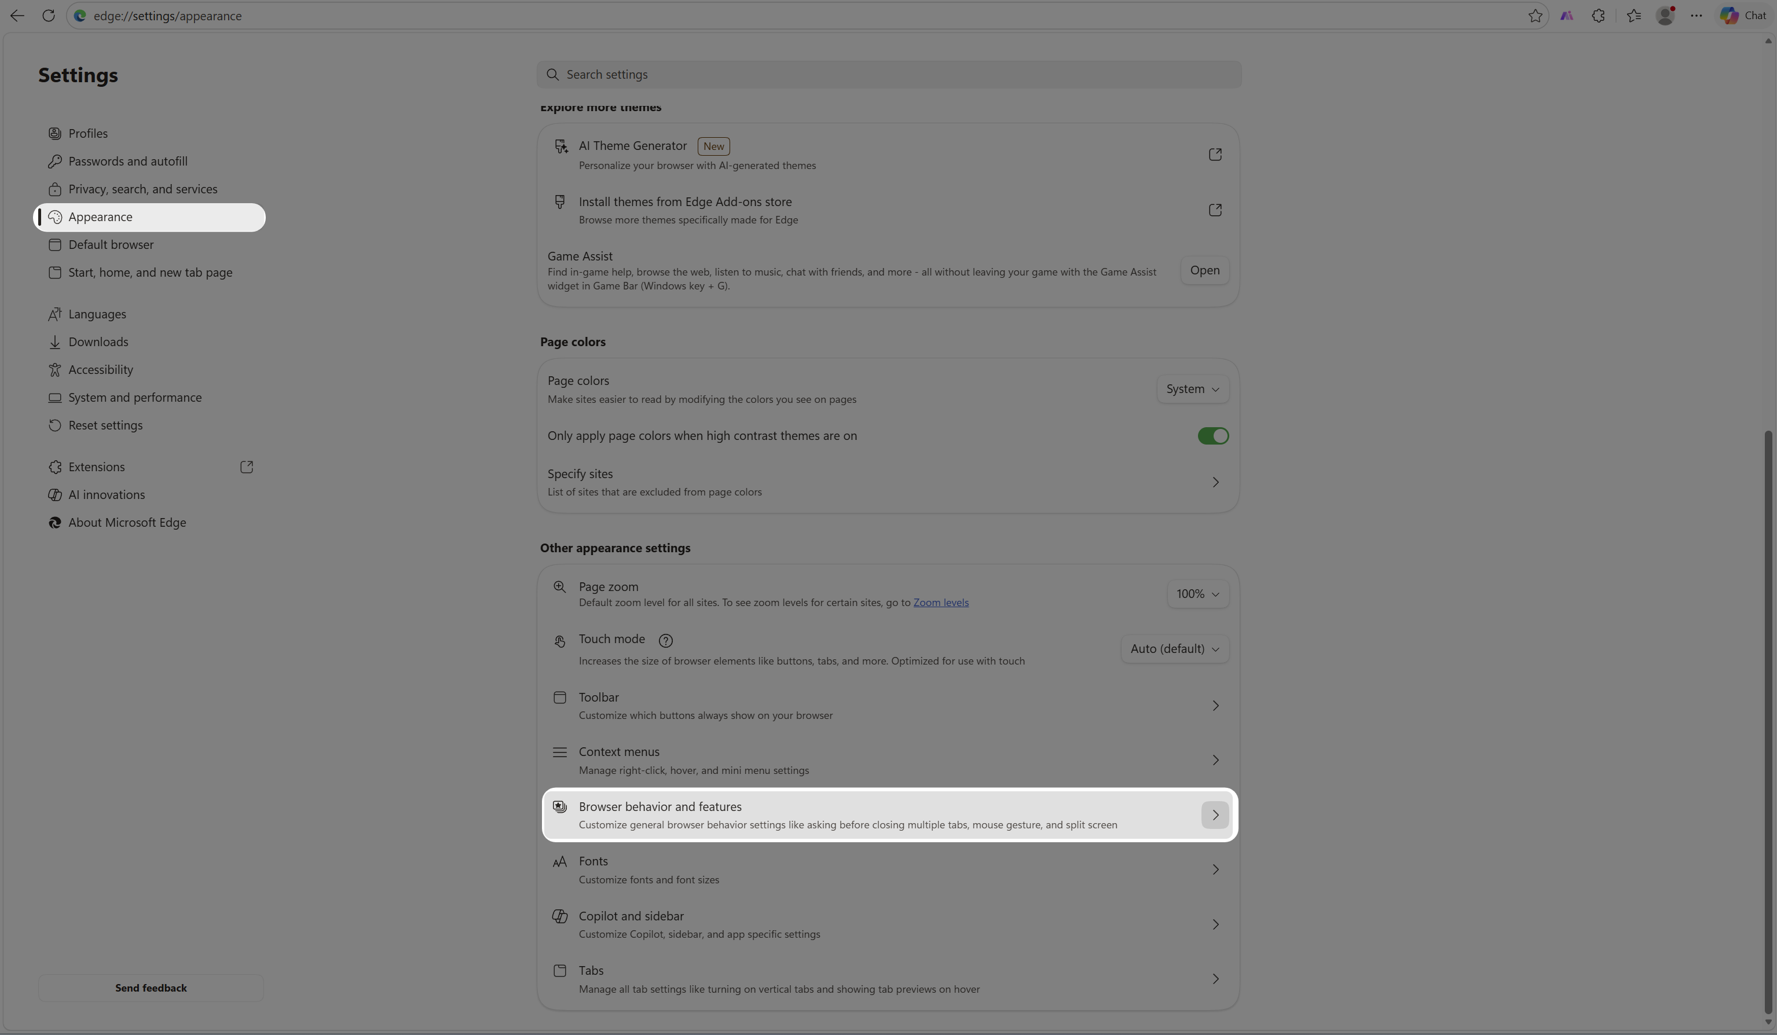
Task: Expand Context menus chevron
Action: [x=1215, y=760]
